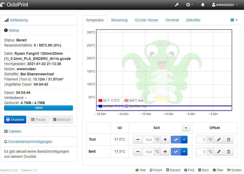
Task: Click the 17.0°C Tool actual temperature
Action: pos(120,139)
